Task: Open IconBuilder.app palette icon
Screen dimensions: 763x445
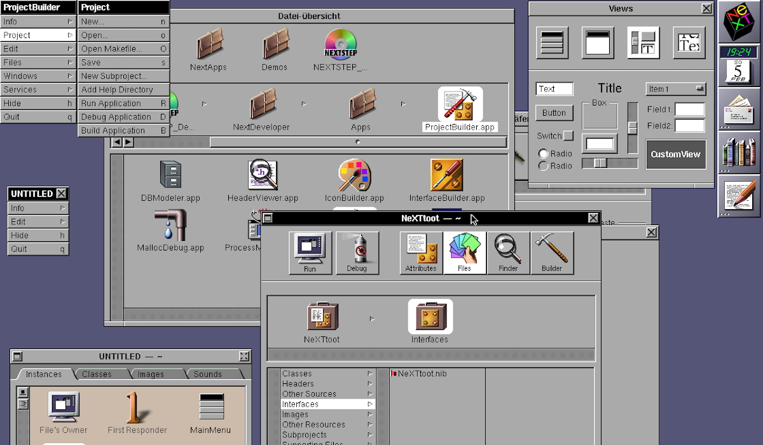Action: point(354,175)
